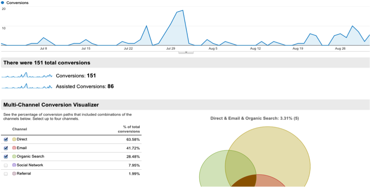370x187 pixels.
Task: Click the Direct channel label
Action: [x=22, y=139]
